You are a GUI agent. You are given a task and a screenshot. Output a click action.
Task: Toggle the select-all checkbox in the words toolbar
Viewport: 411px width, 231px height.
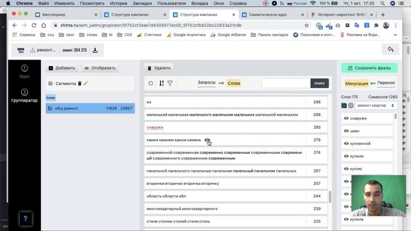click(151, 83)
